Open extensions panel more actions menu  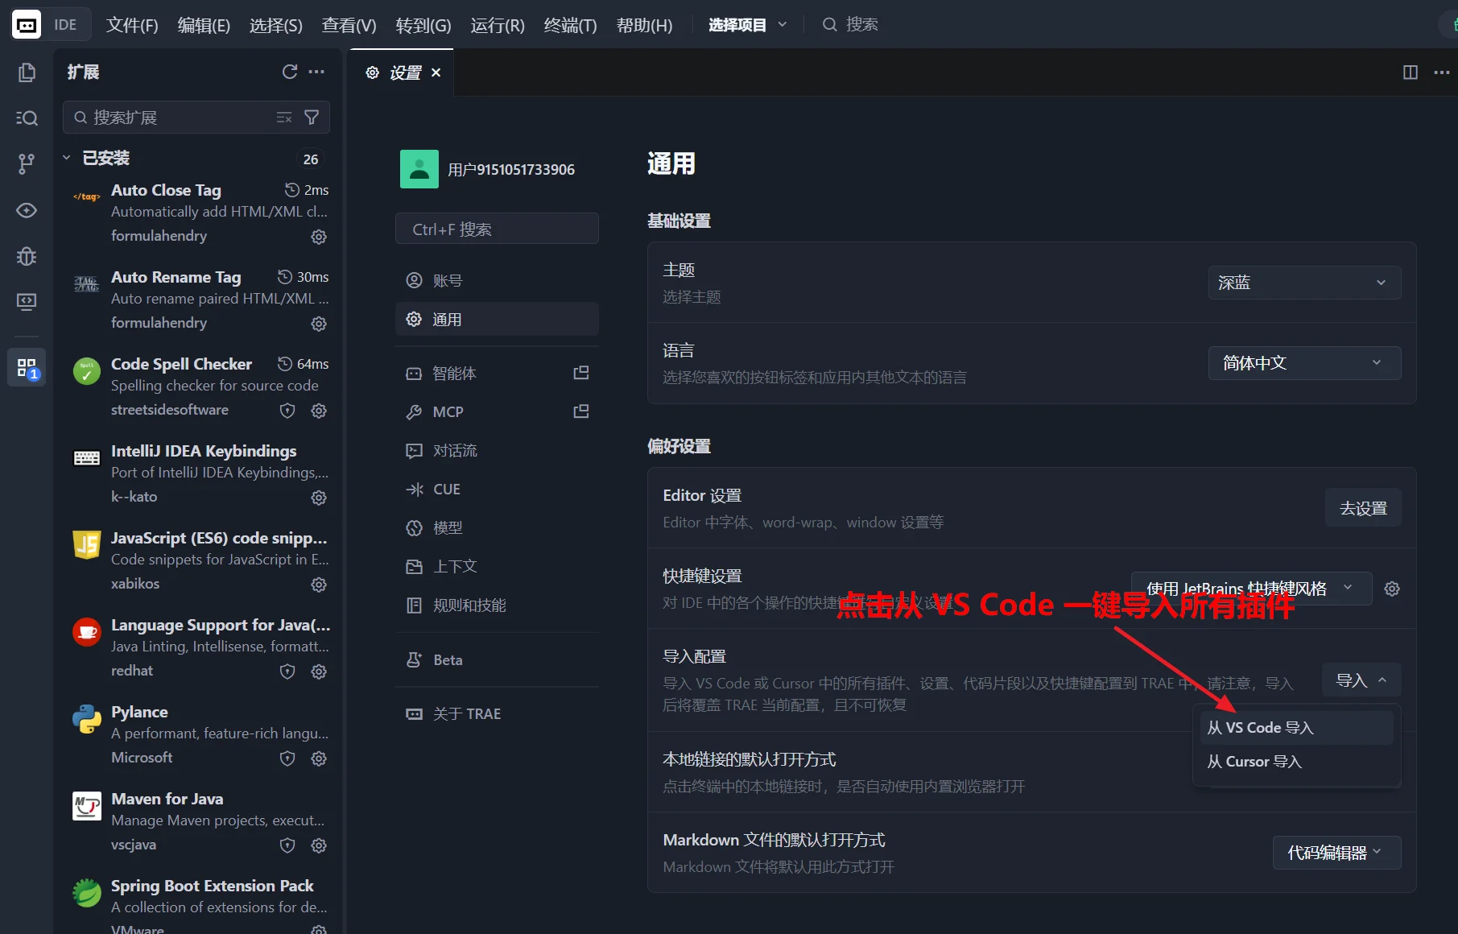pos(316,72)
